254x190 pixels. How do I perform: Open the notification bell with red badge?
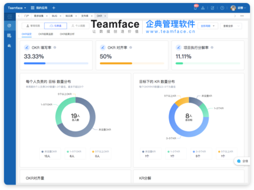[x=196, y=8]
